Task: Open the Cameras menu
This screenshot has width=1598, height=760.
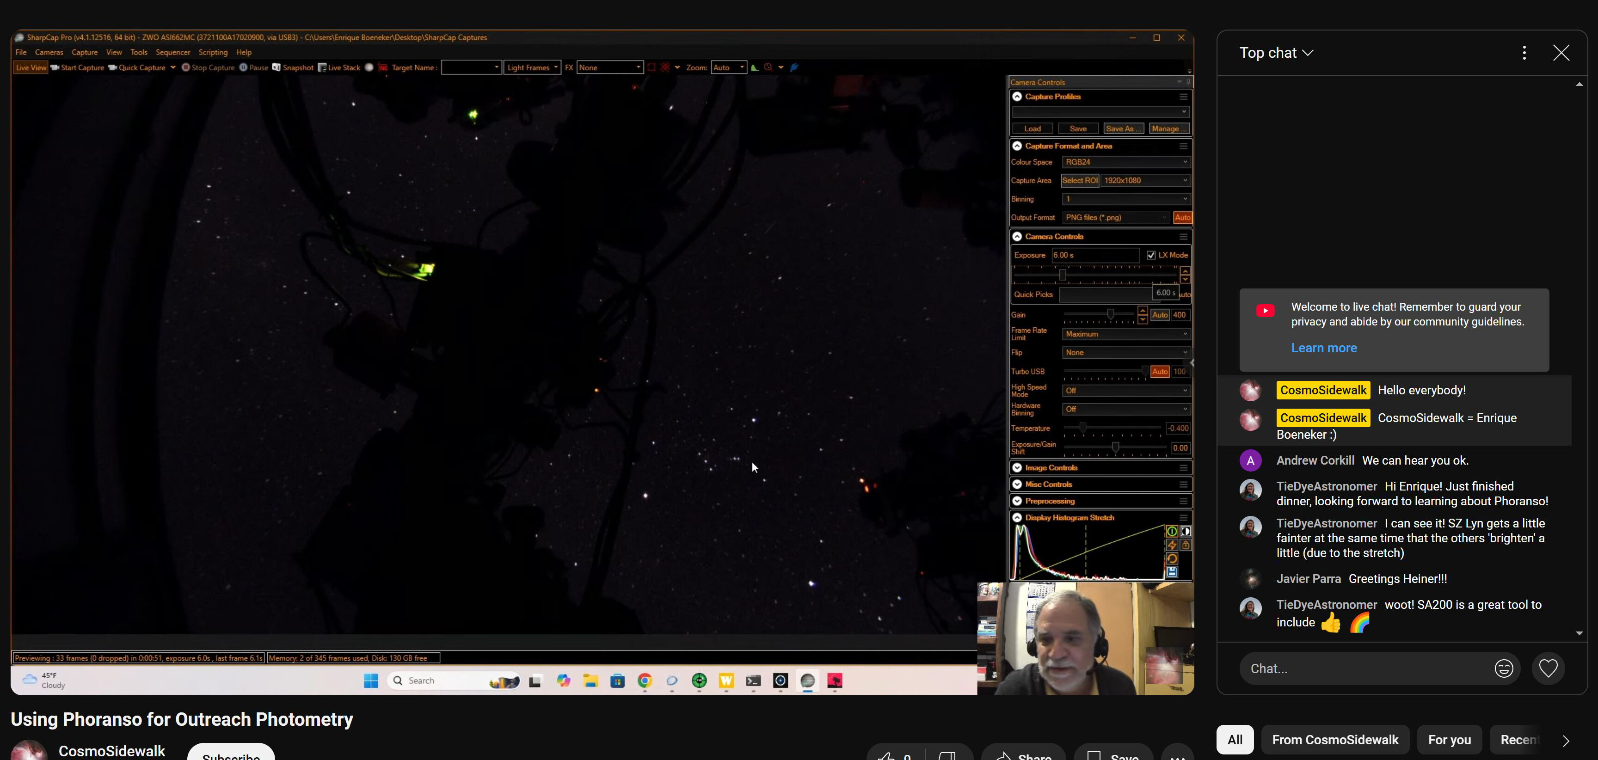Action: pyautogui.click(x=49, y=52)
